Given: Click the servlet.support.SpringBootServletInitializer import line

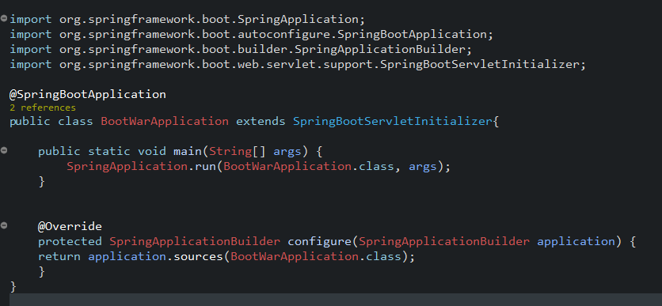Looking at the screenshot, I should pos(298,65).
